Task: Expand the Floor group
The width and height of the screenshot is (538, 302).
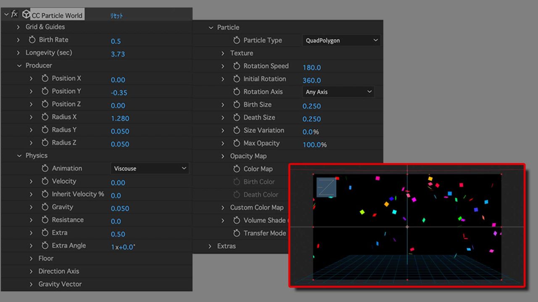Action: click(x=31, y=259)
